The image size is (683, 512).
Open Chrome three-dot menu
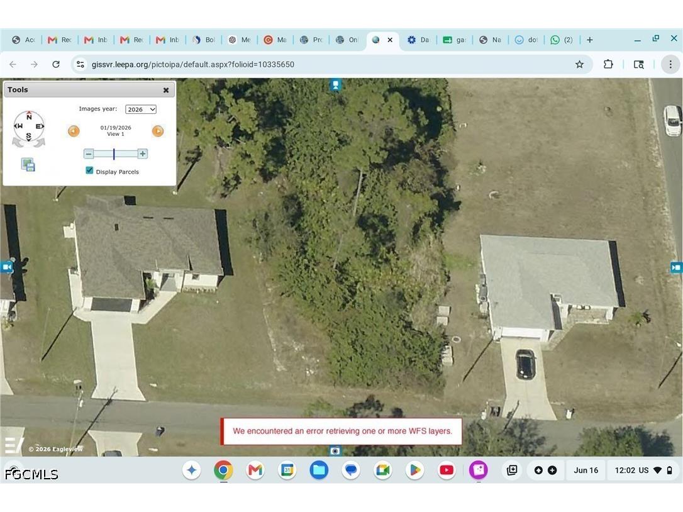point(670,65)
